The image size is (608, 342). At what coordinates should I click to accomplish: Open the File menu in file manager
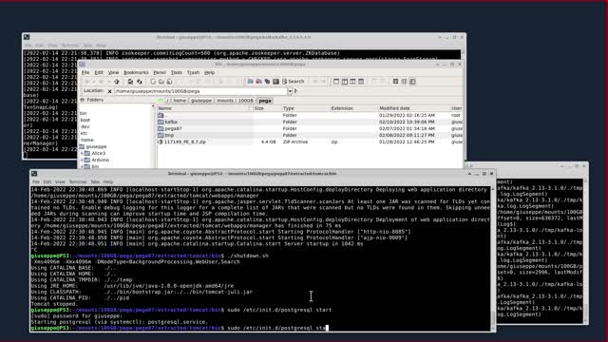(85, 72)
